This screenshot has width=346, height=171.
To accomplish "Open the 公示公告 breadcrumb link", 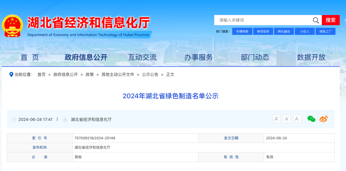I will [x=150, y=74].
